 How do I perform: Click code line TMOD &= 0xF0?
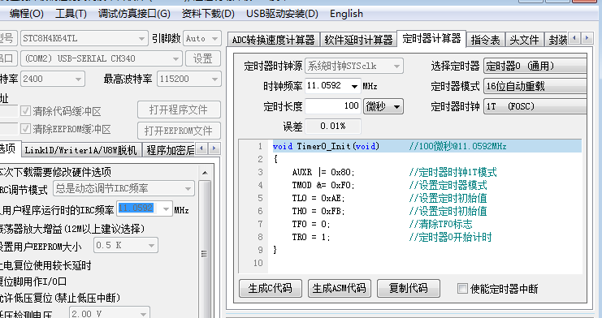323,185
